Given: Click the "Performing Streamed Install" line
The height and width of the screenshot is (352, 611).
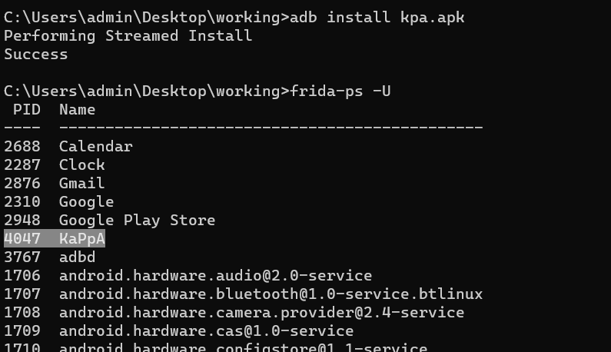Looking at the screenshot, I should click(128, 35).
